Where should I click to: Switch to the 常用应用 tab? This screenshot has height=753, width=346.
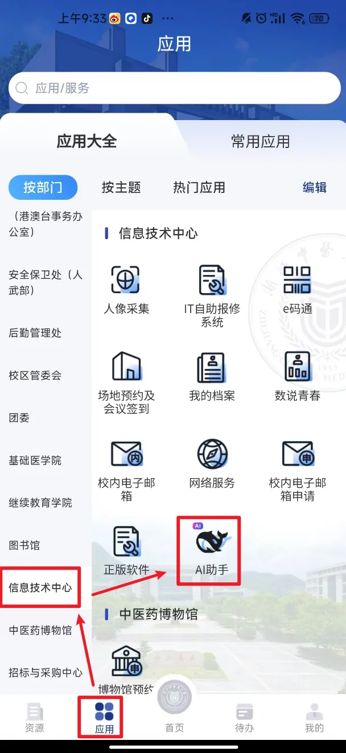tap(260, 141)
